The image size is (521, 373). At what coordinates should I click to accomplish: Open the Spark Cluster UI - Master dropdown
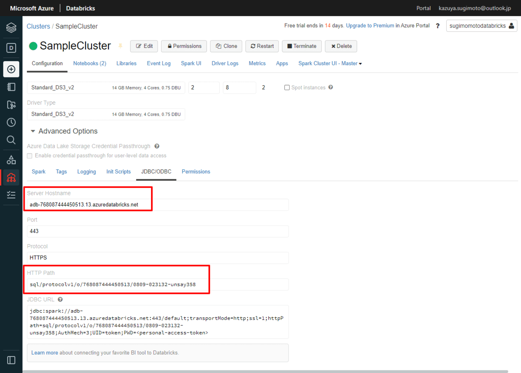(330, 63)
